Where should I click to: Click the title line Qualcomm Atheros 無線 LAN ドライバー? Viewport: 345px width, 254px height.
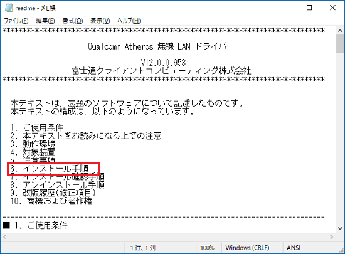(x=161, y=46)
